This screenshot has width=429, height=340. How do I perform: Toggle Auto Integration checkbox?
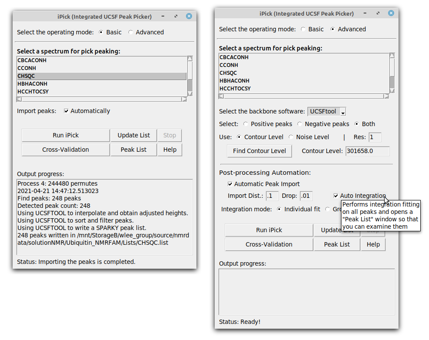(x=336, y=196)
